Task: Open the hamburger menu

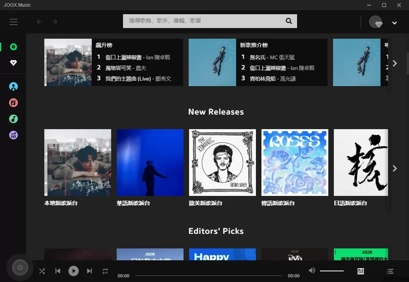Action: (13, 22)
